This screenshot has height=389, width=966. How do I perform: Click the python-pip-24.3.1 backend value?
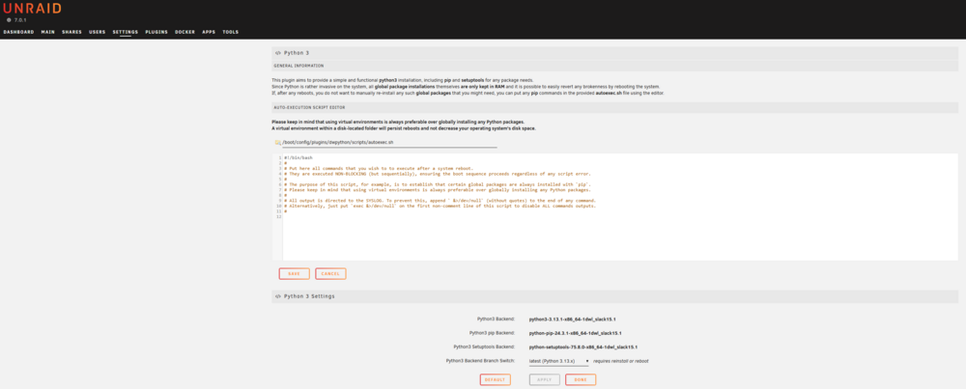pyautogui.click(x=576, y=333)
